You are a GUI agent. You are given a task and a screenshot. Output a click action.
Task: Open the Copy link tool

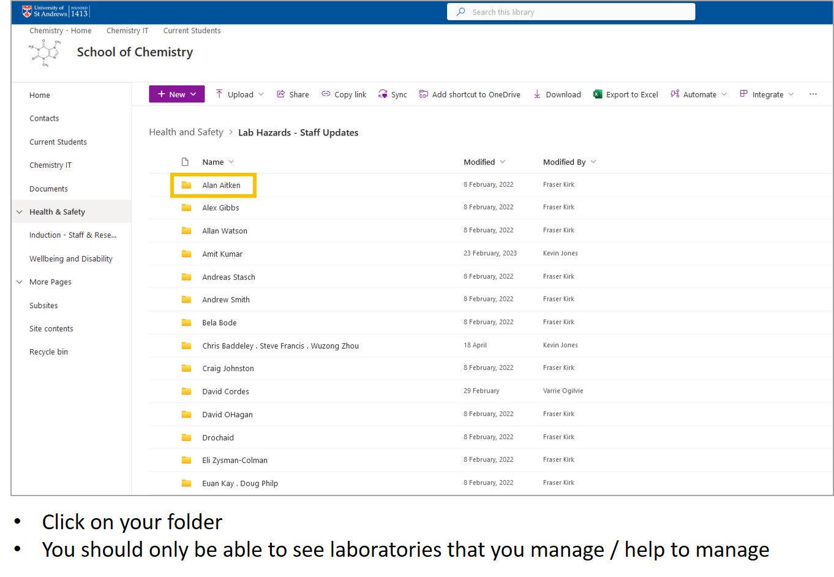click(x=344, y=94)
